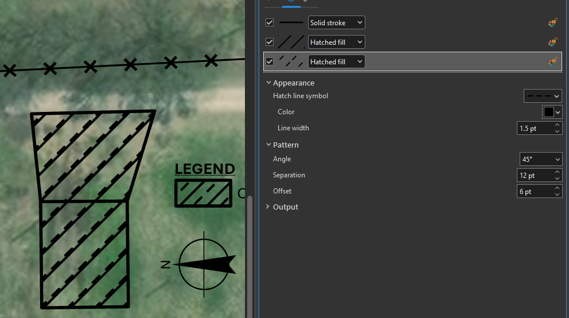Screen dimensions: 569x318
Task: Click the legend hatched patch symbol
Action: tap(203, 193)
